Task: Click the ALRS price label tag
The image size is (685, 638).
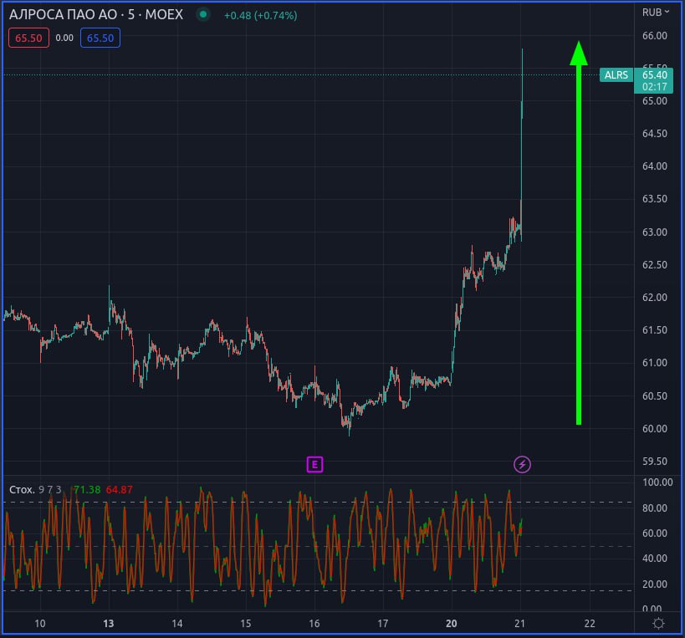Action: [x=616, y=75]
